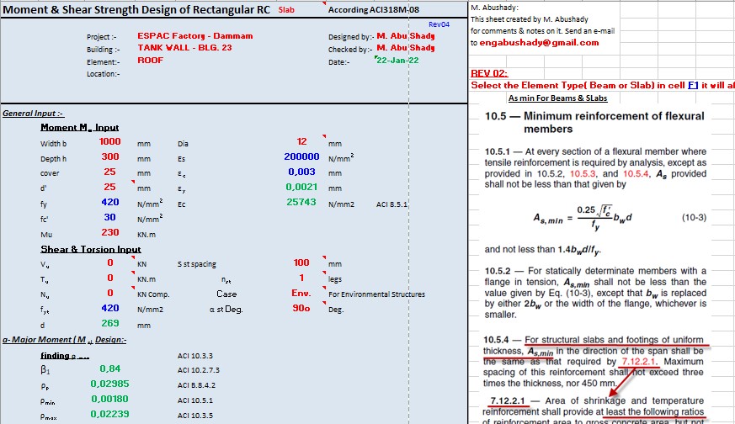Click the 'For Environmental Structures' note cell
Image resolution: width=735 pixels, height=424 pixels.
377,294
